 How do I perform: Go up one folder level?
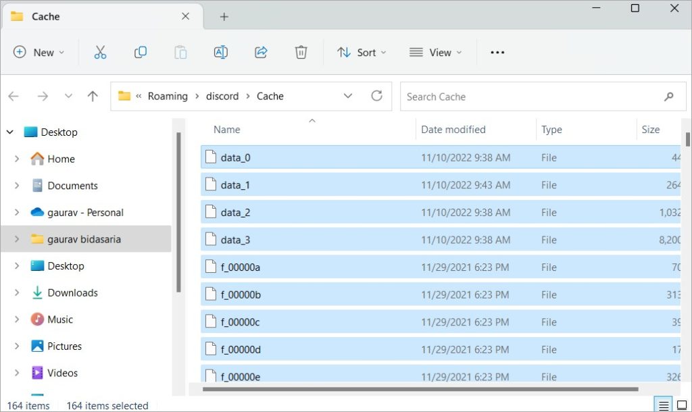pos(93,96)
